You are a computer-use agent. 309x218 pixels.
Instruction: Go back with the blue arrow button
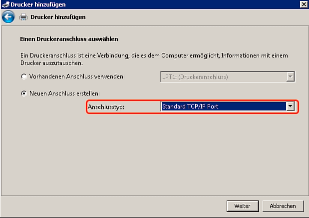pyautogui.click(x=8, y=17)
